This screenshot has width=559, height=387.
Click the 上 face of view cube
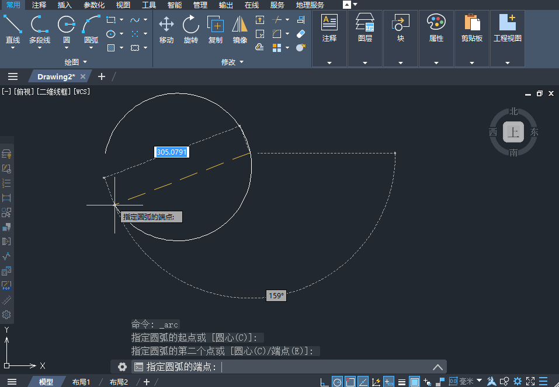[x=513, y=132]
